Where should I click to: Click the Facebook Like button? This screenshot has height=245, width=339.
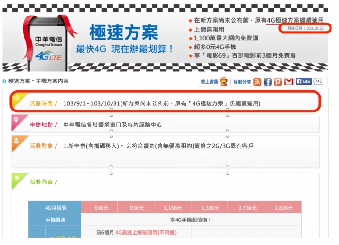coord(304,81)
